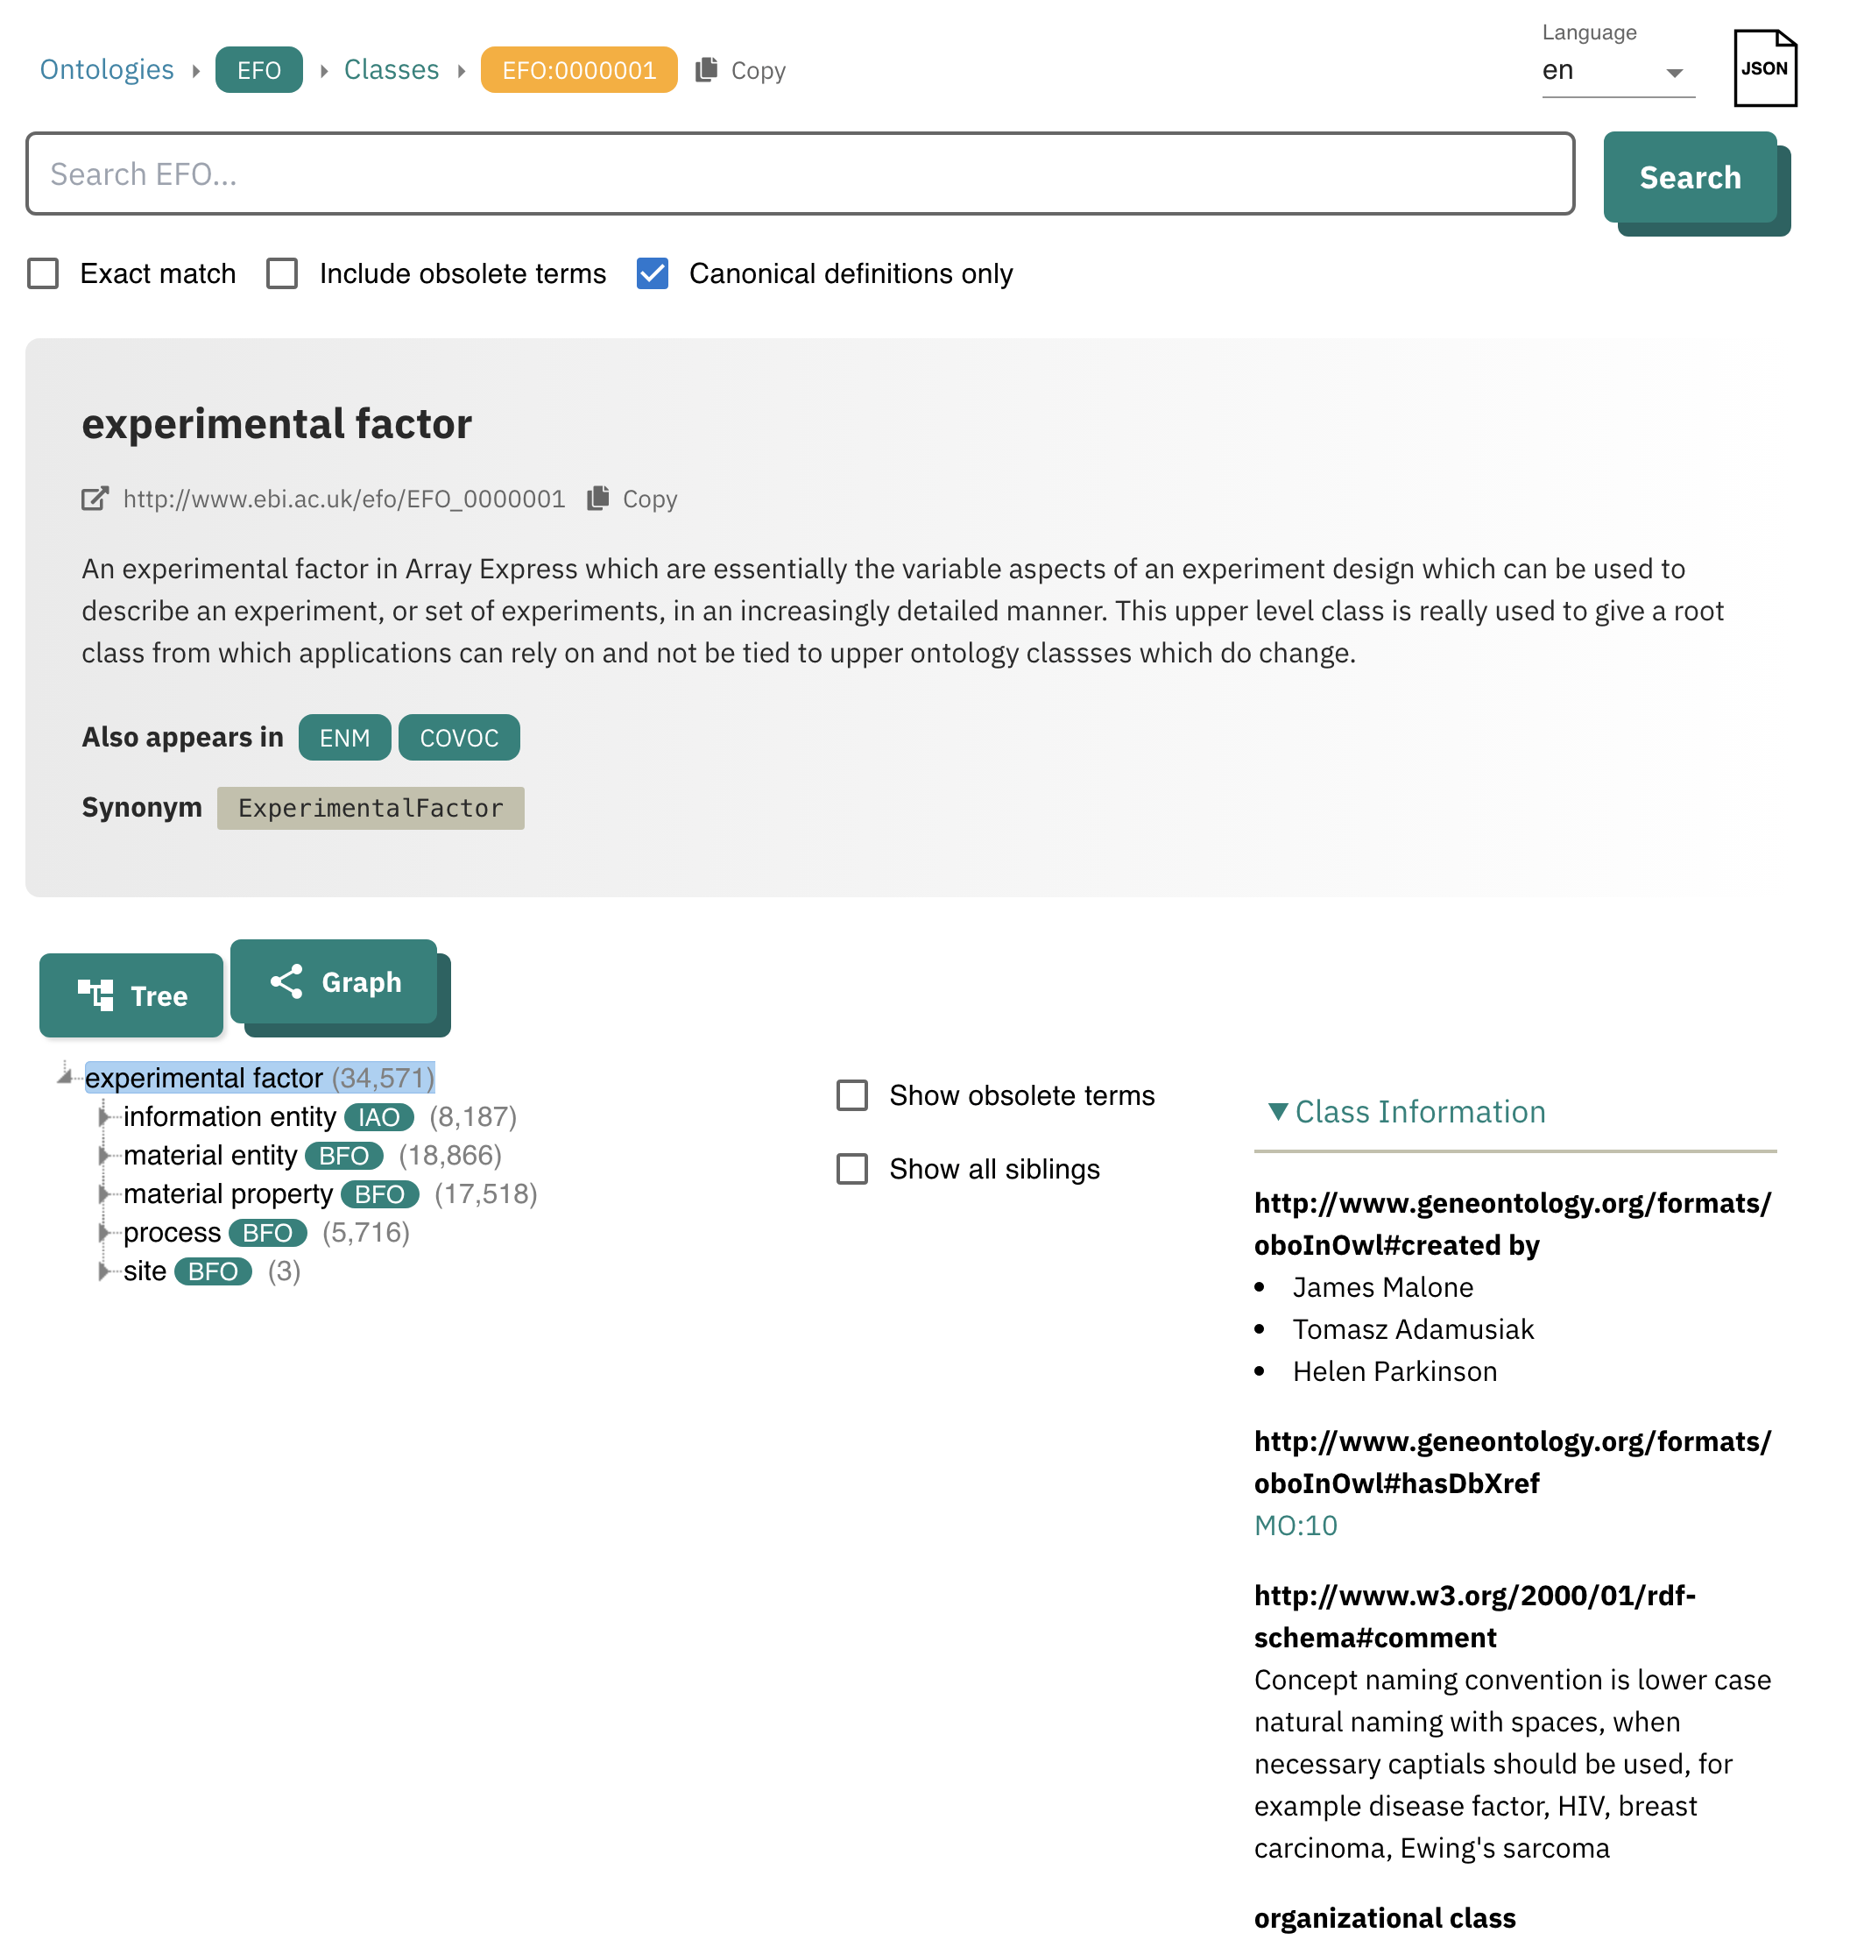This screenshot has width=1871, height=1947.
Task: Expand the information entity node
Action: click(x=104, y=1116)
